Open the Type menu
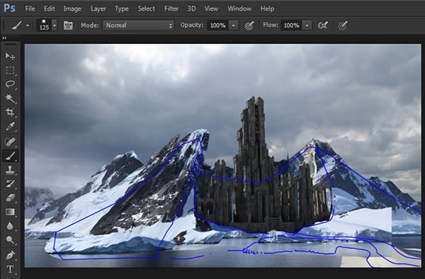Screen dimensions: 425x279 pos(122,8)
